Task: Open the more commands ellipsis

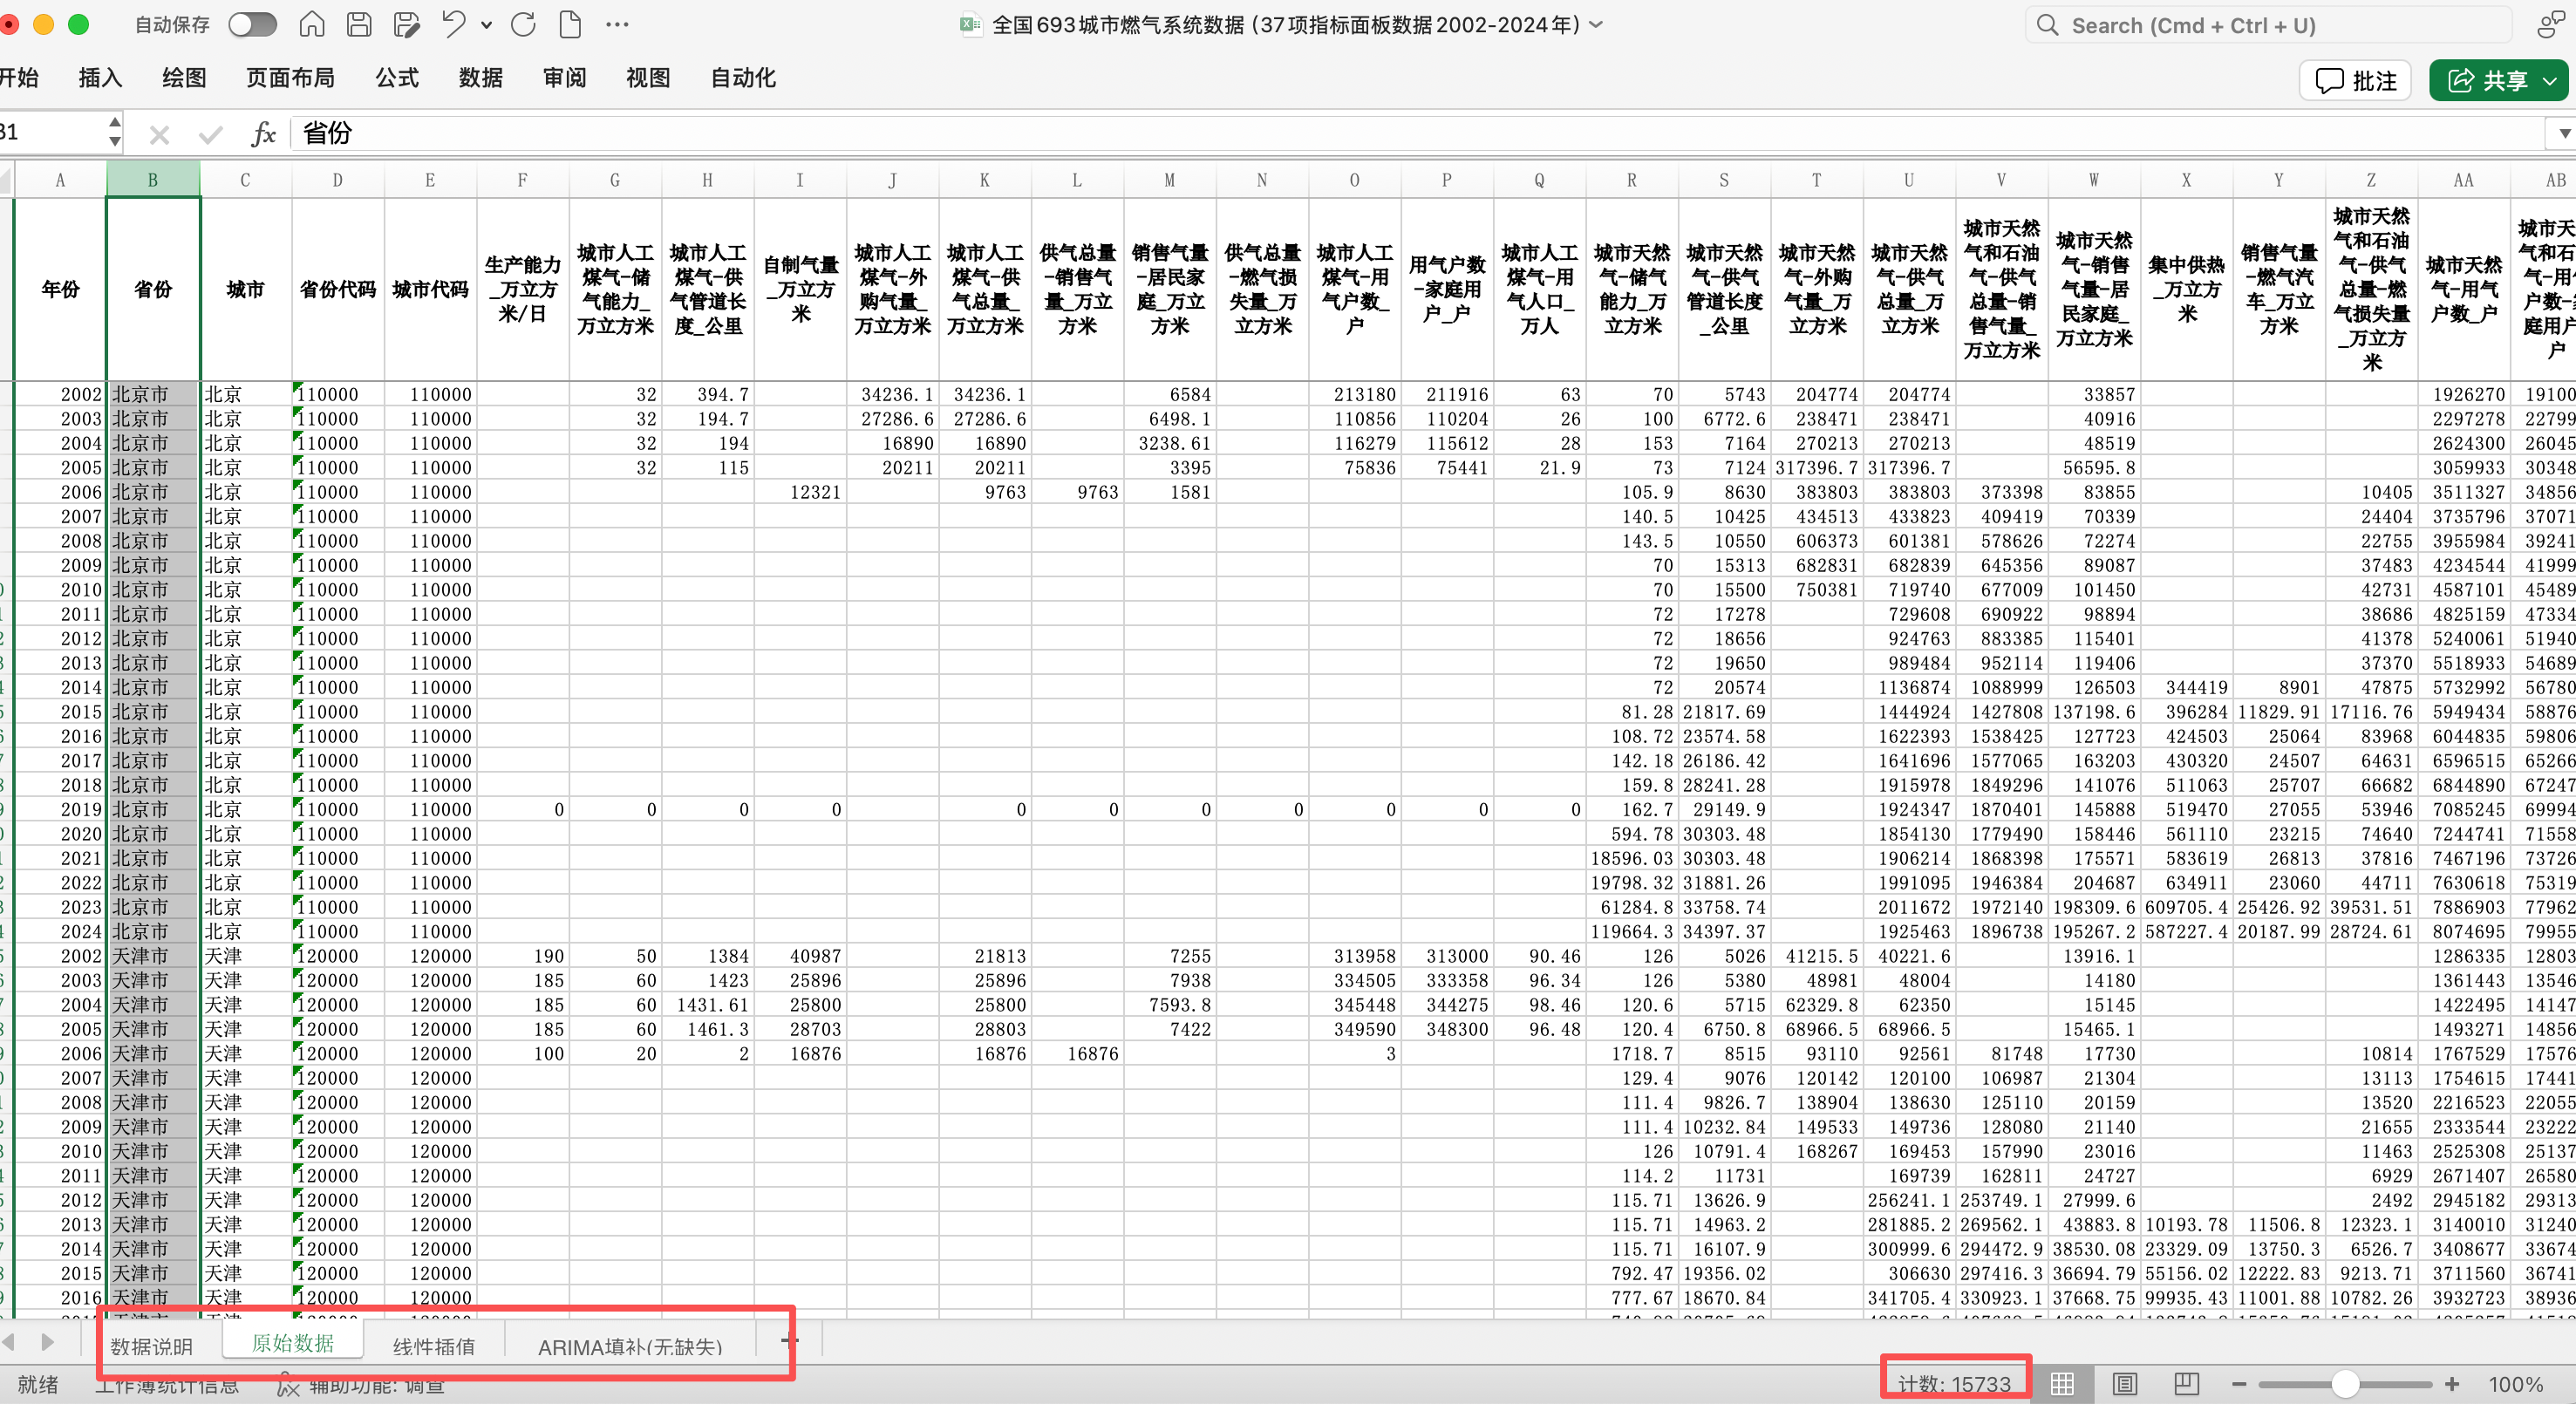Action: coord(617,25)
